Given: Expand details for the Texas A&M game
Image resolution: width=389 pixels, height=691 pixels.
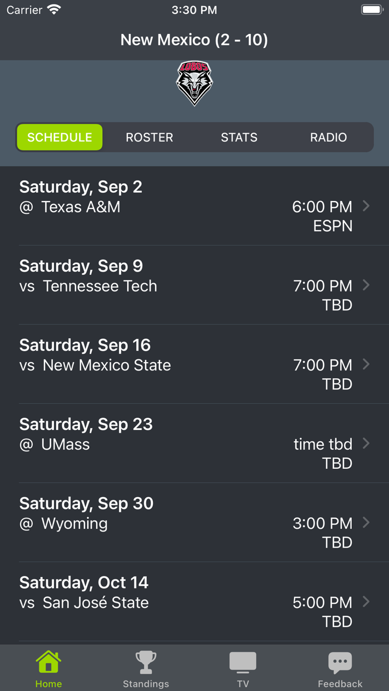Looking at the screenshot, I should pos(366,206).
